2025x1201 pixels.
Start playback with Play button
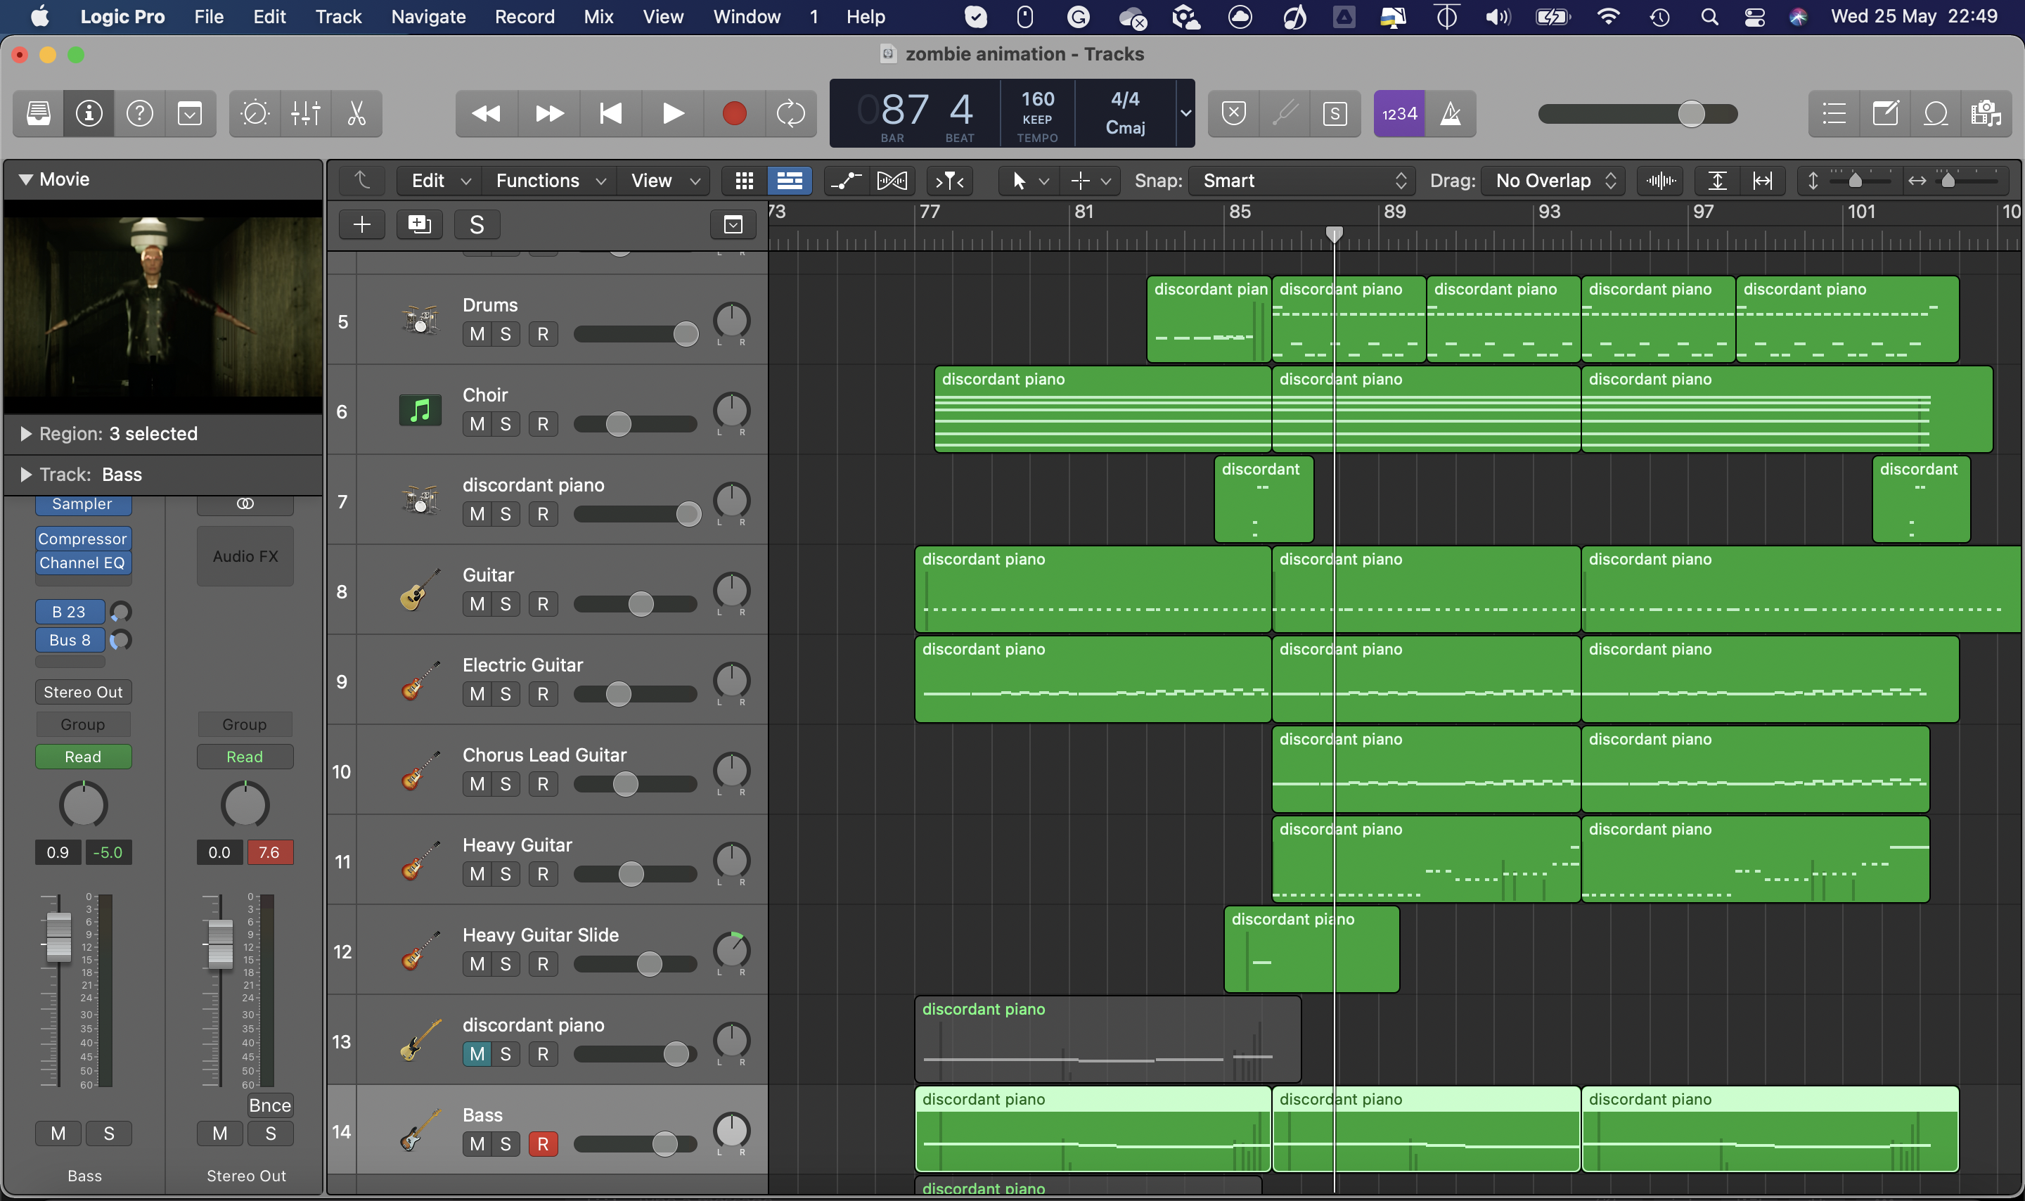(672, 113)
